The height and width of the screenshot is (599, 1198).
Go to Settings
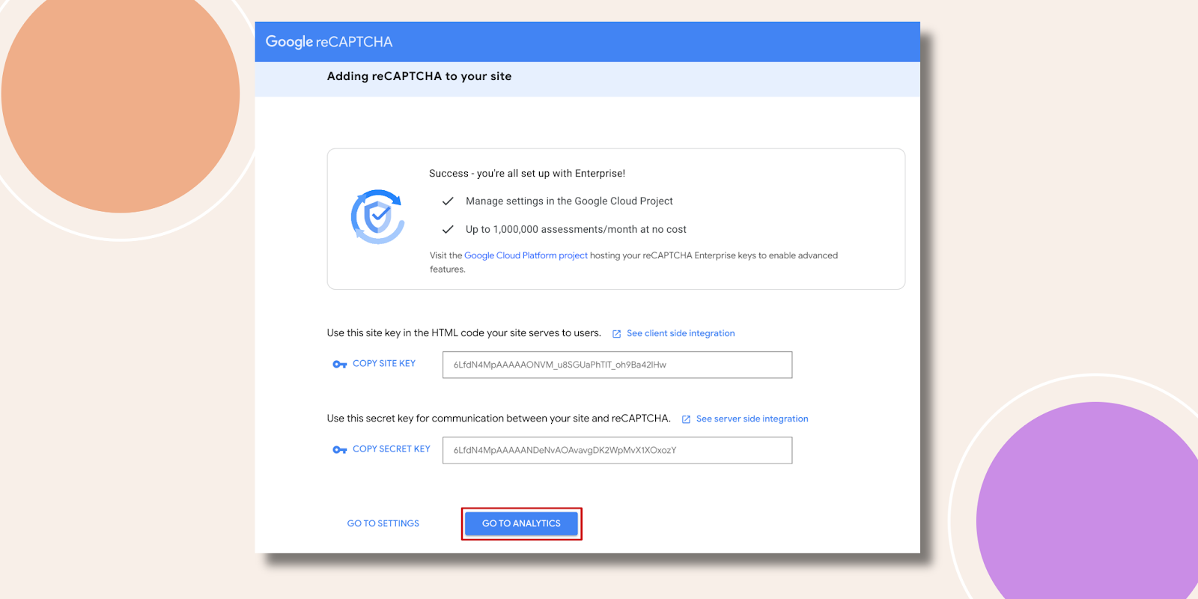(383, 524)
